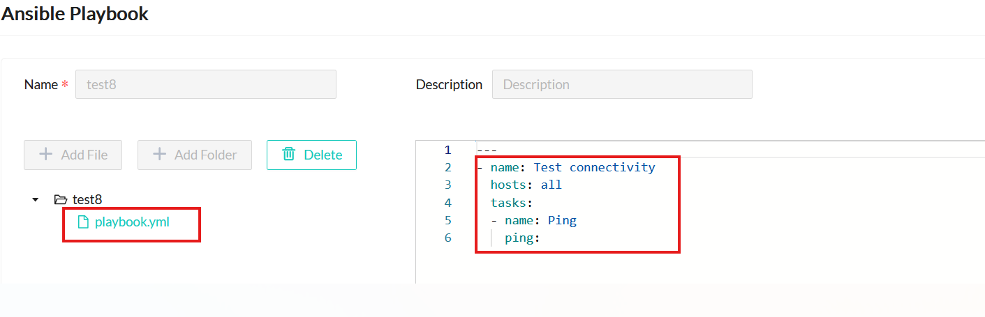Click the 'tasks:' line in the editor
Screen dimensions: 985x317
click(x=512, y=203)
